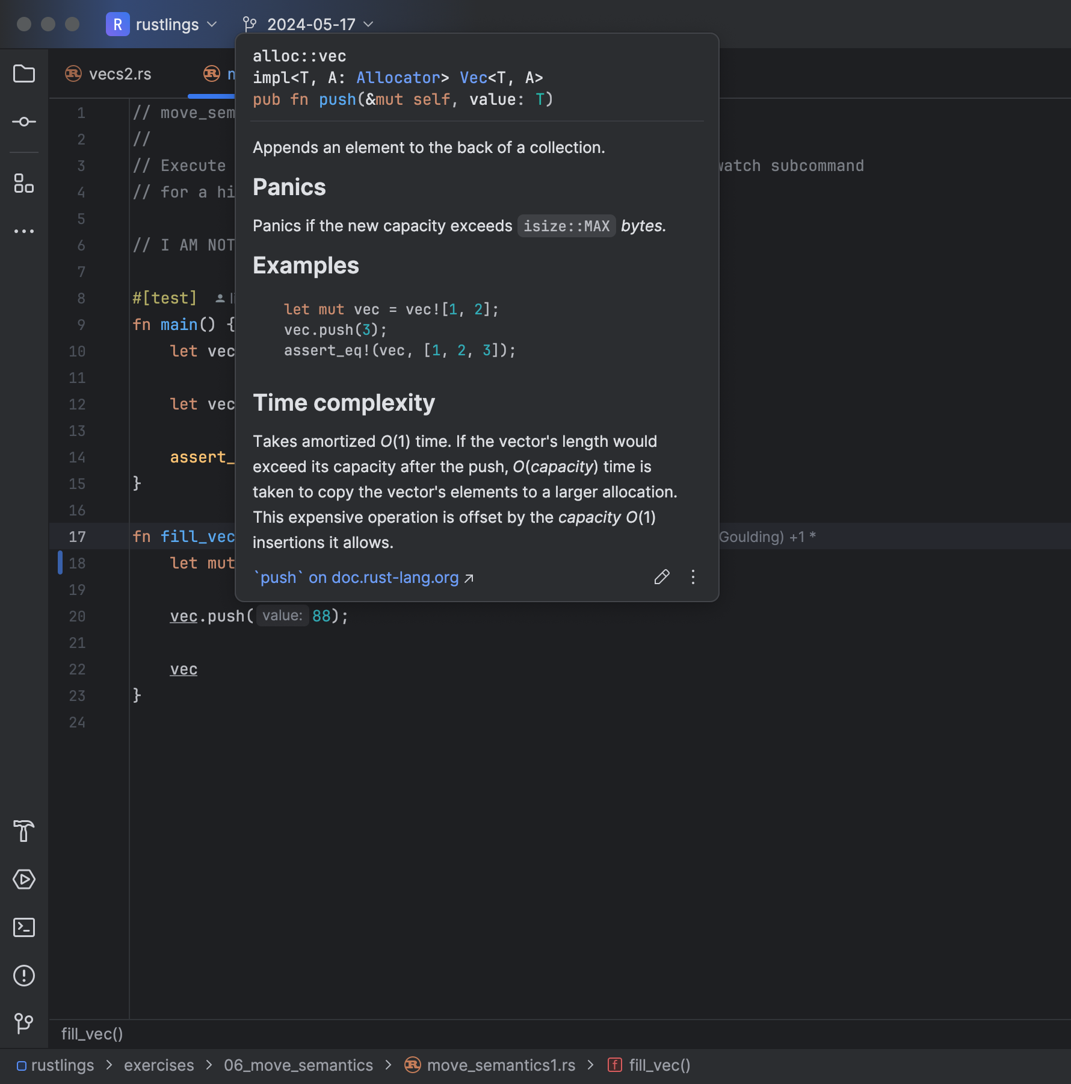Click the value: inlay hint on line 20

[282, 615]
